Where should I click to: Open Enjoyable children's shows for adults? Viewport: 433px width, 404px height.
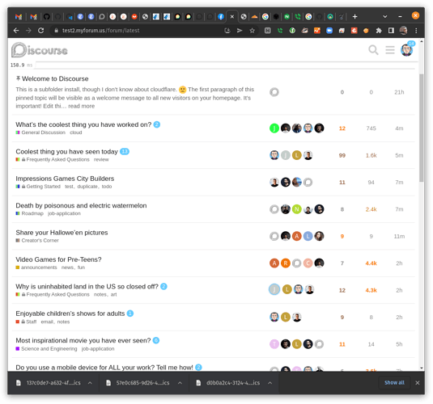pyautogui.click(x=70, y=314)
